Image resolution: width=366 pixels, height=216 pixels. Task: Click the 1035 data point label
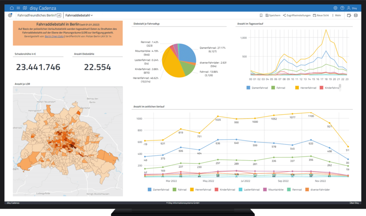tap(218, 120)
